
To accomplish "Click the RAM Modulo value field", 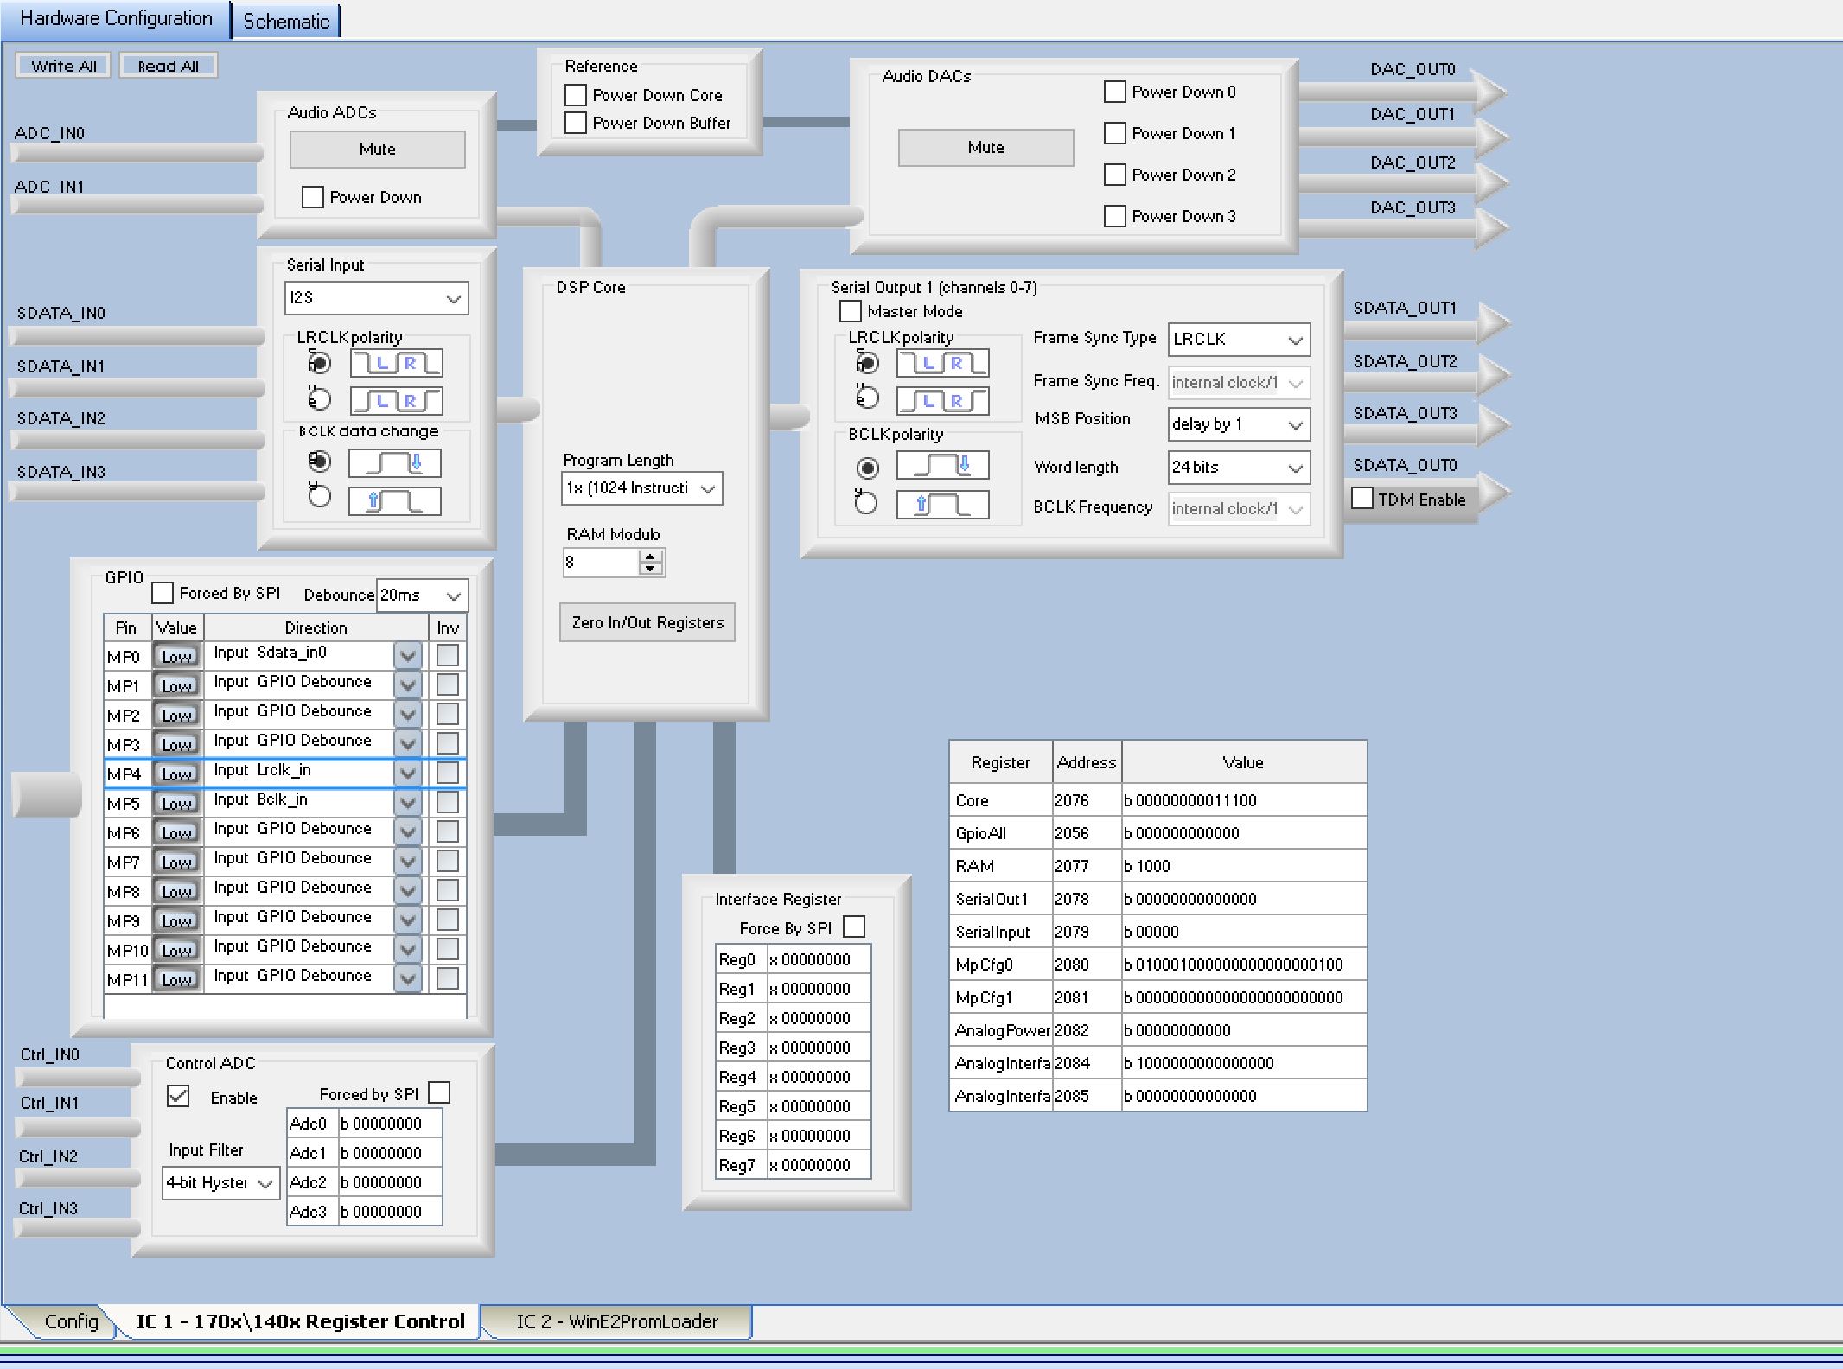I will click(602, 563).
